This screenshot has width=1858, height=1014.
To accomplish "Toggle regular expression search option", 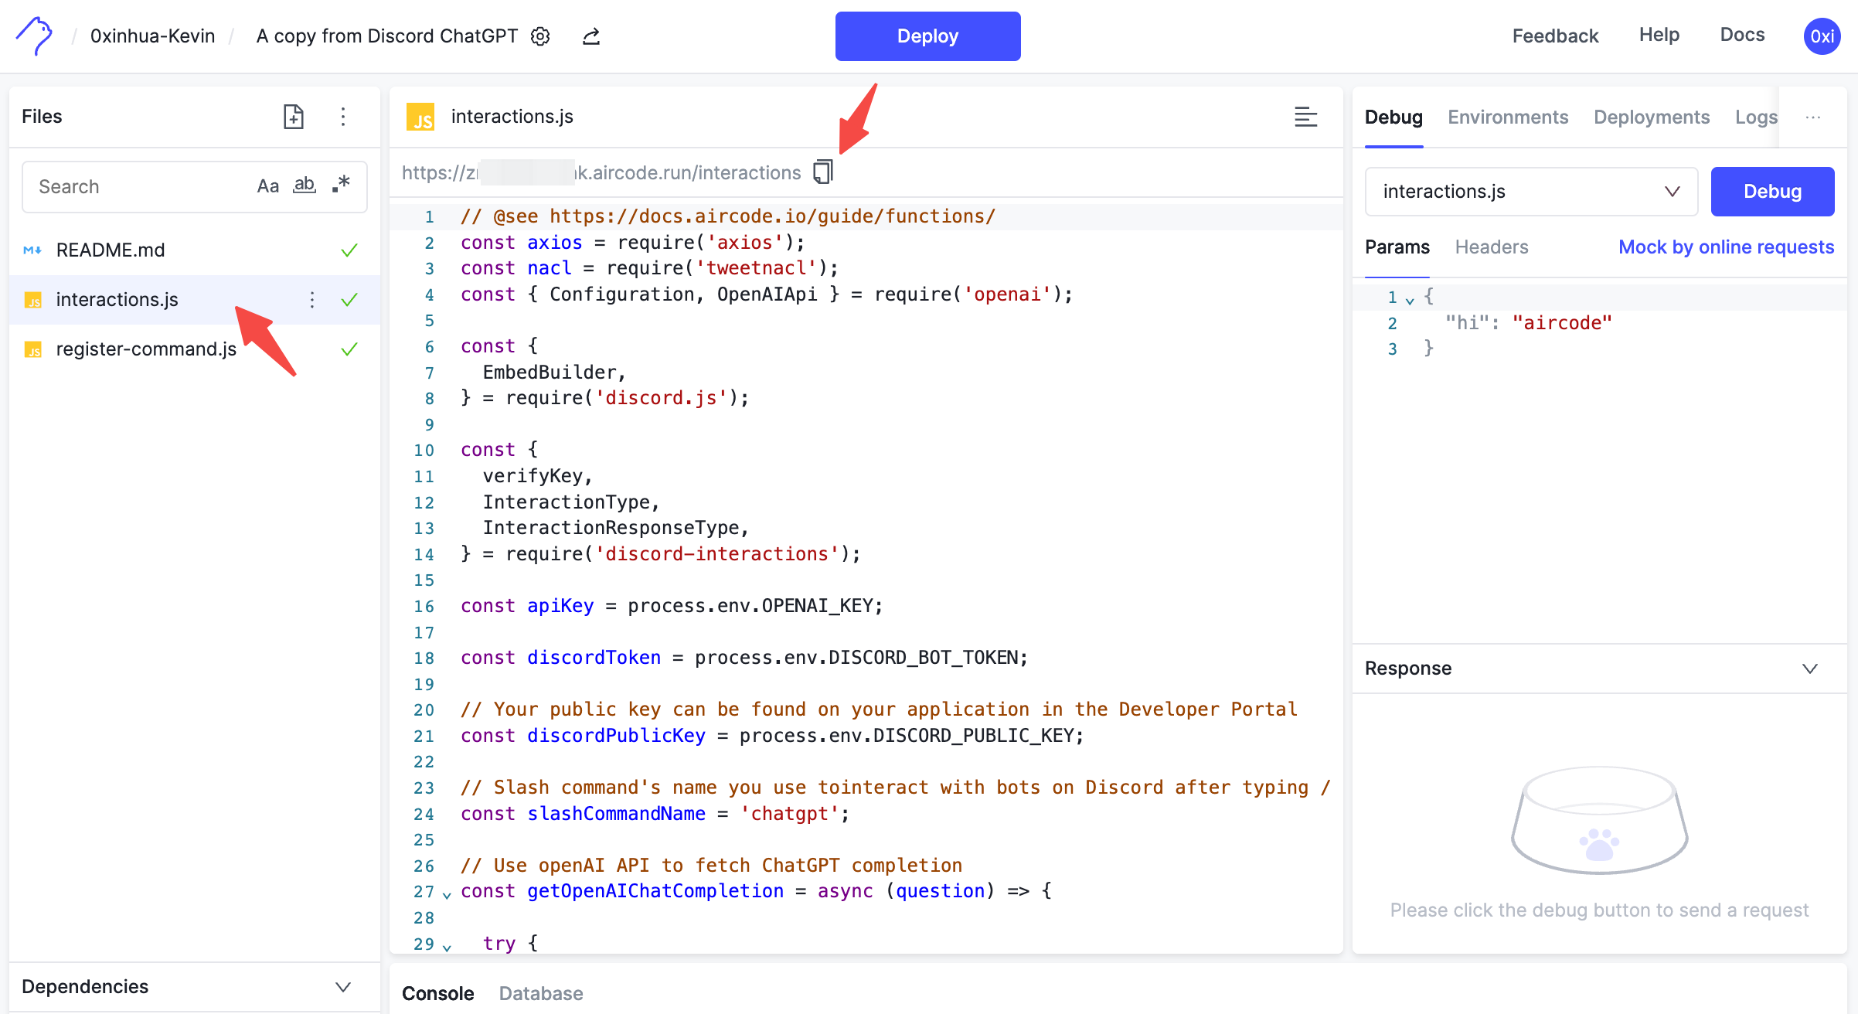I will (x=341, y=185).
